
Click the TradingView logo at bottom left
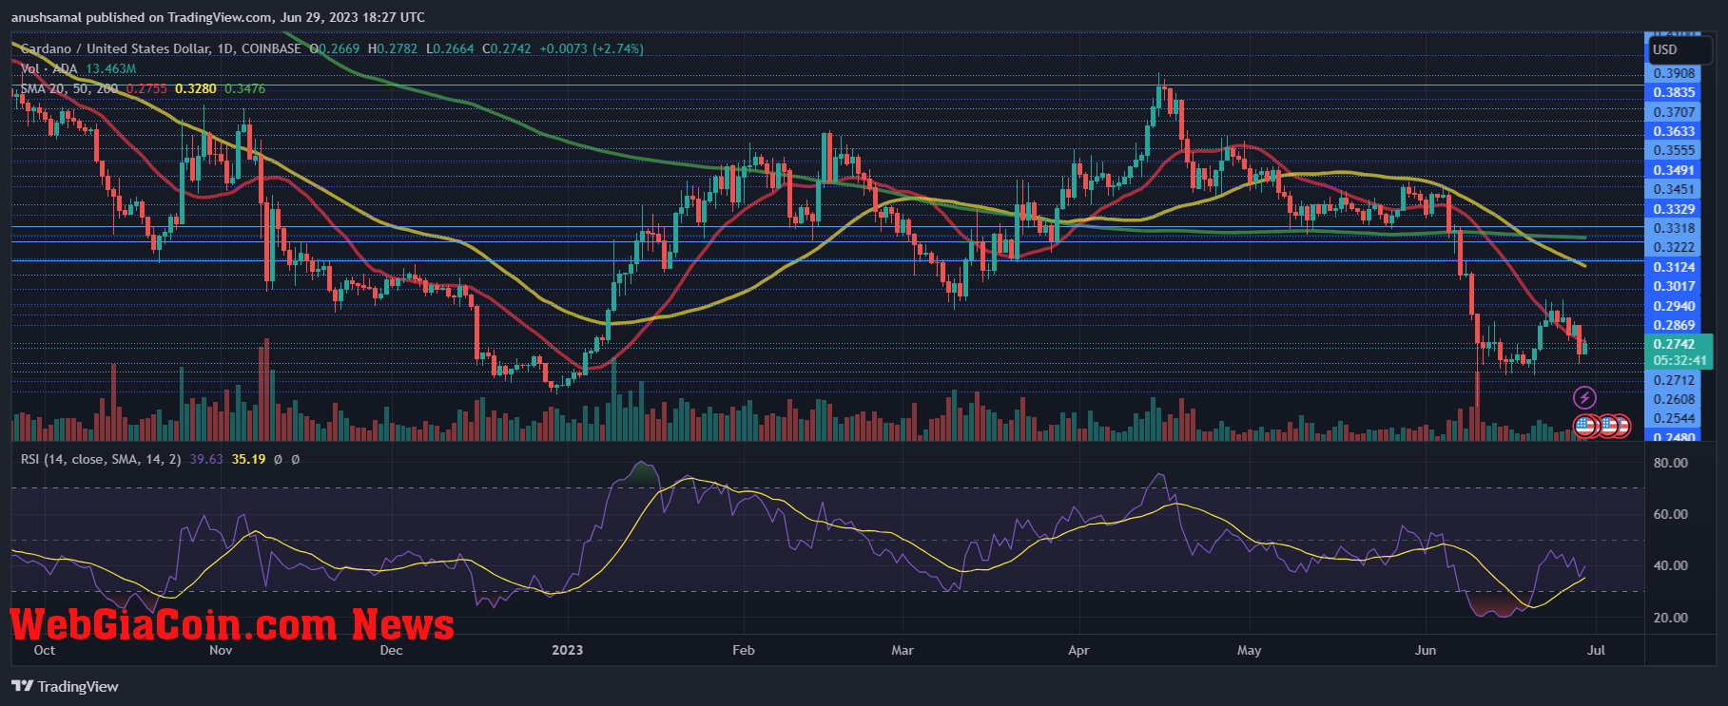[66, 686]
